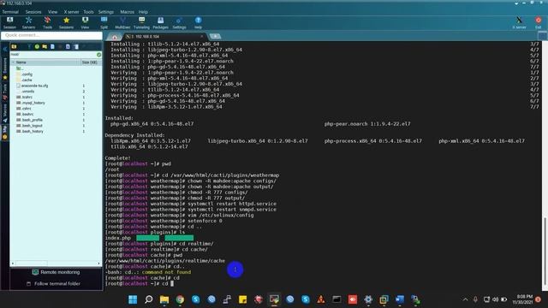This screenshot has height=308, width=548.
Task: Sort files by Name column header
Action: (45, 62)
